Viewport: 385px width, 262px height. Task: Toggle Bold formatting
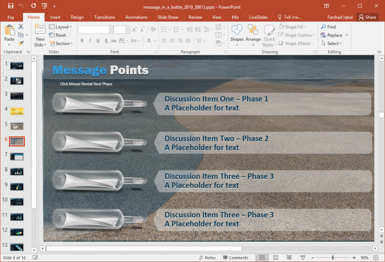82,41
